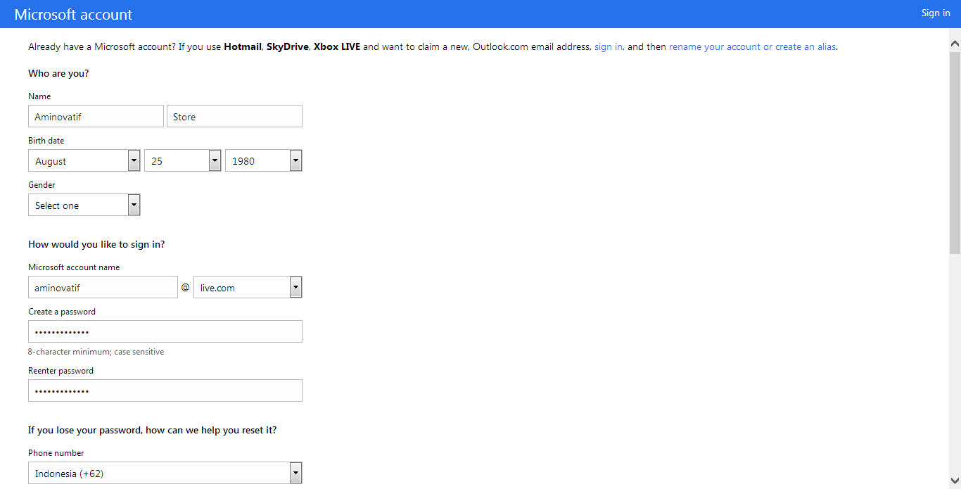Click the scrollbar up arrow
Viewport: 961px width, 489px height.
coord(955,44)
